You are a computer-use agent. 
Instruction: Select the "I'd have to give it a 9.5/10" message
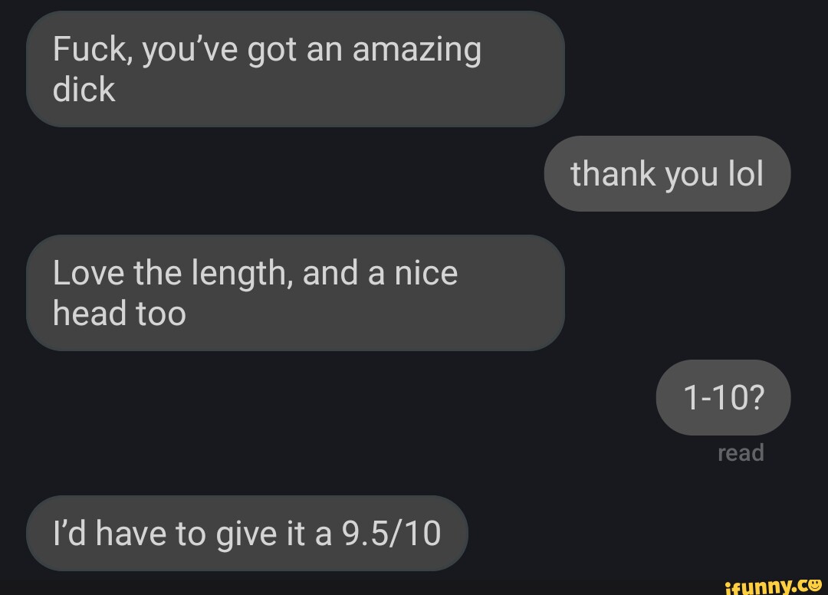pyautogui.click(x=247, y=533)
